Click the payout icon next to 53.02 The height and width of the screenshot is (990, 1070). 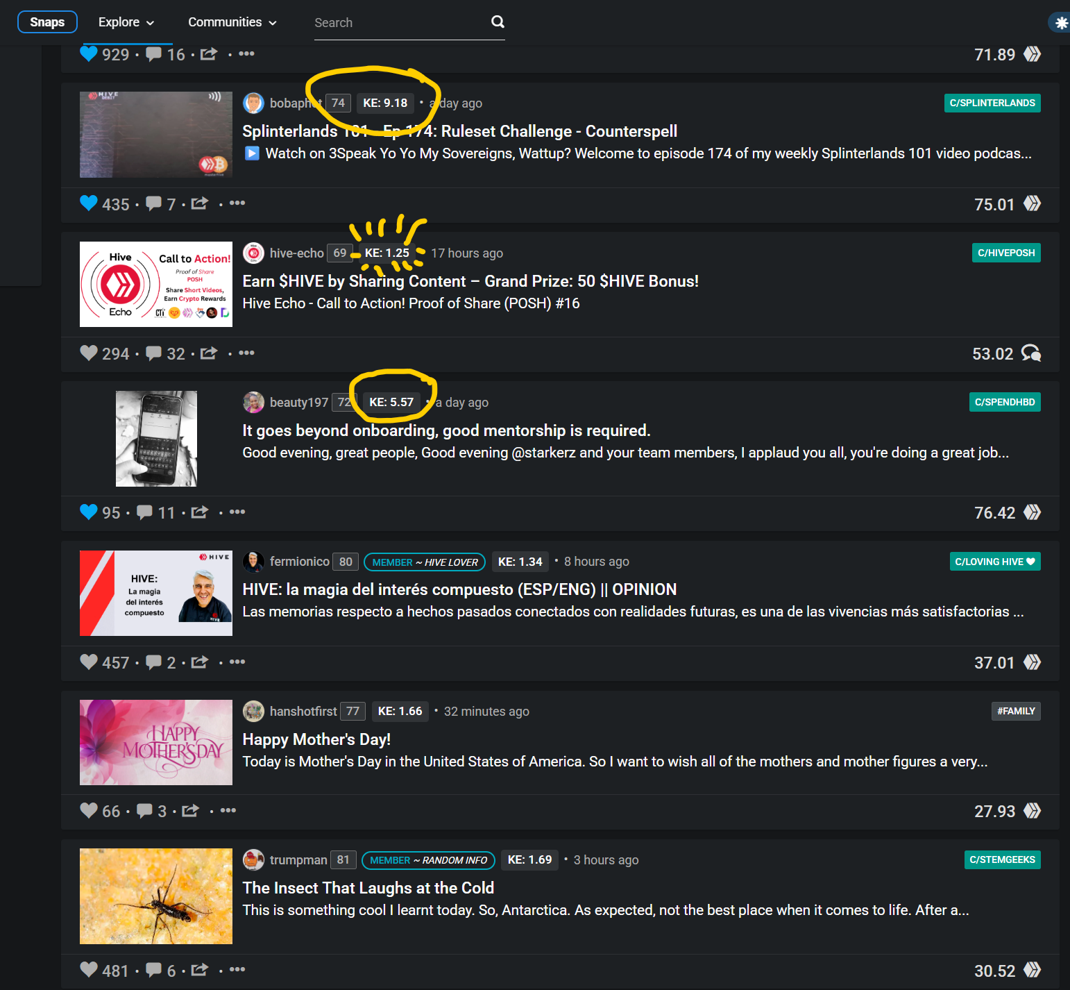pyautogui.click(x=1031, y=353)
